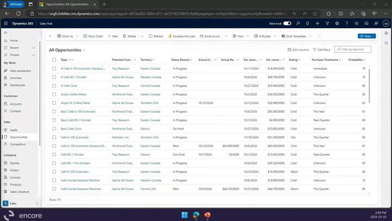Open a new browser tab
Image resolution: width=392 pixels, height=221 pixels.
[104, 4]
